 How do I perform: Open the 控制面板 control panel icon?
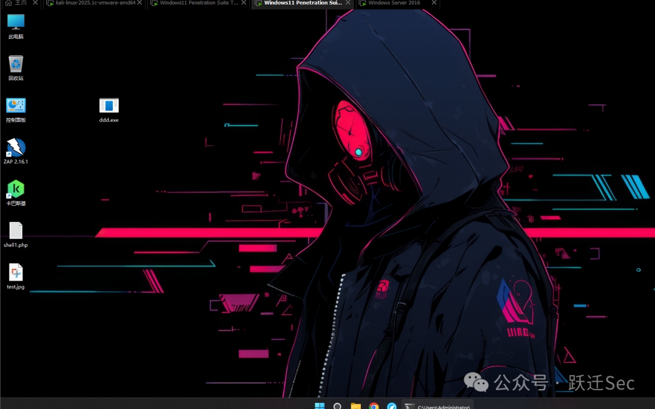point(16,110)
